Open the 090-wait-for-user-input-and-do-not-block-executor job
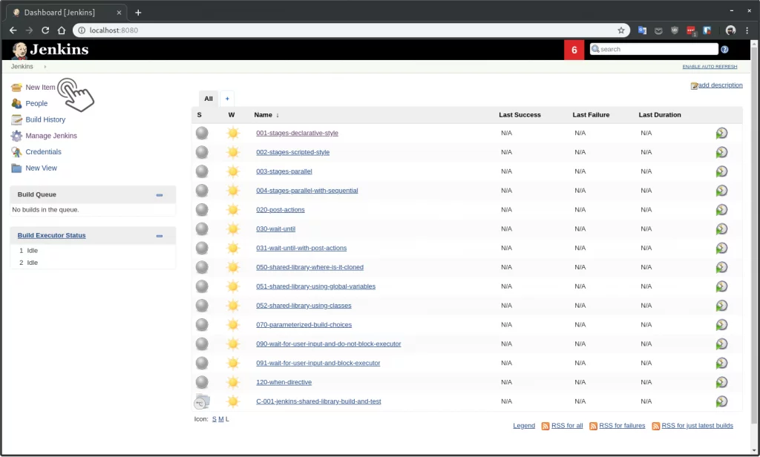The width and height of the screenshot is (760, 457). click(x=328, y=343)
